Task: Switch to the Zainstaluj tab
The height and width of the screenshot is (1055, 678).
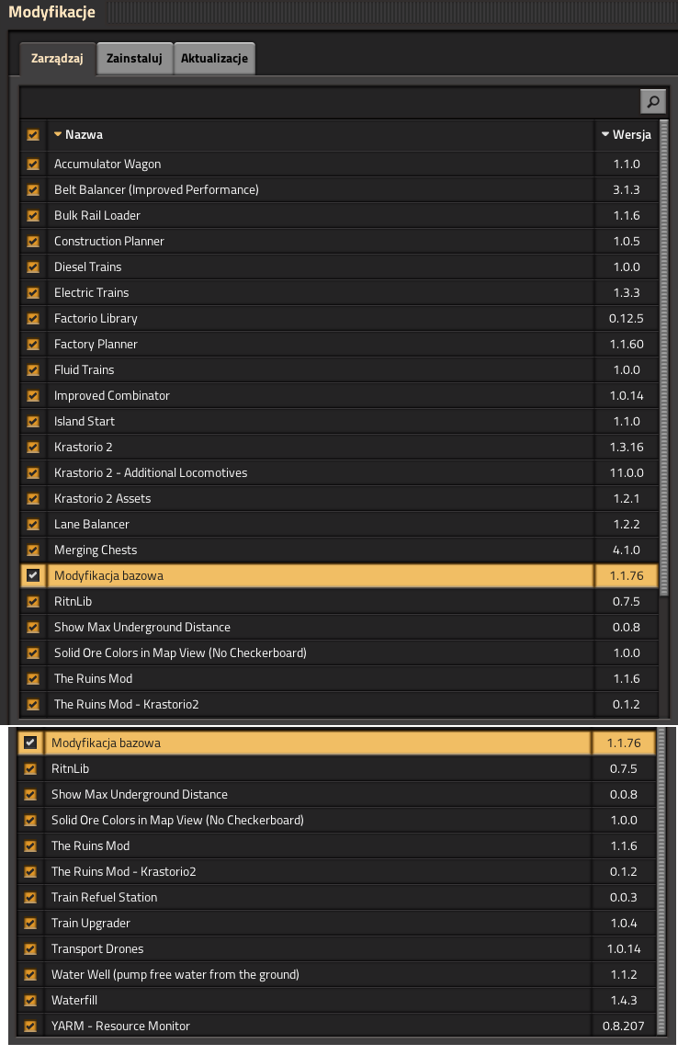Action: pos(134,59)
